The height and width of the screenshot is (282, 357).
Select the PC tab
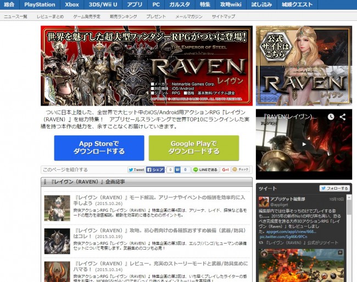click(x=156, y=4)
